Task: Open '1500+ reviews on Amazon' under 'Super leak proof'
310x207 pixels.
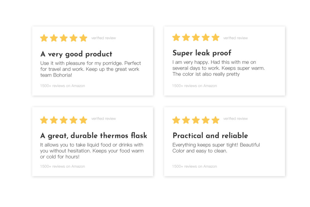Action: coord(195,86)
